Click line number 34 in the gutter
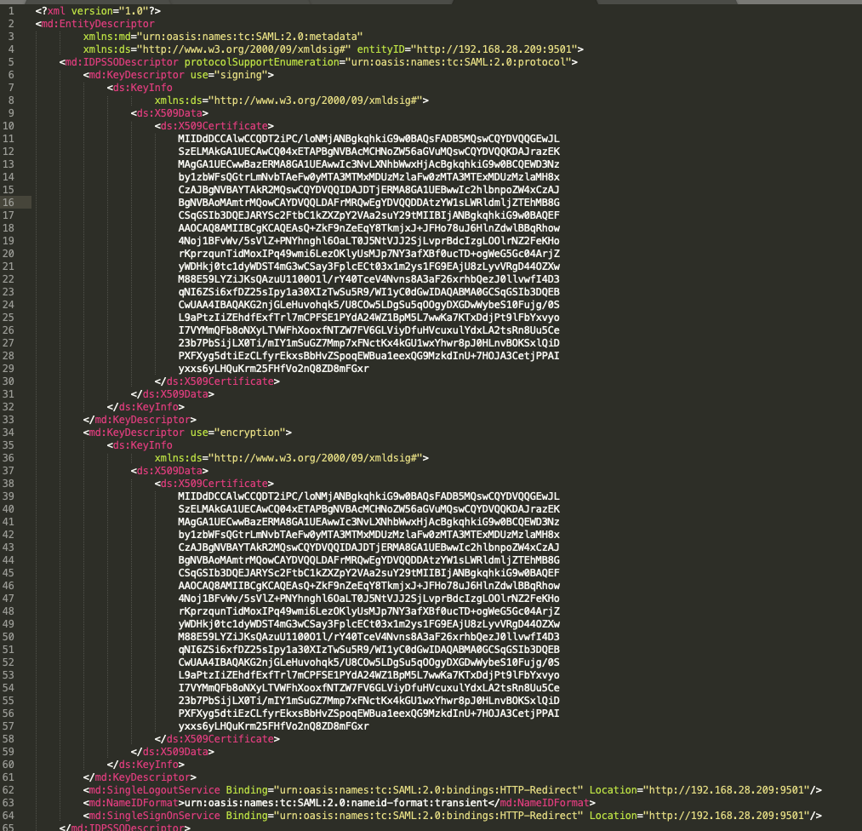This screenshot has height=831, width=862. tap(9, 433)
